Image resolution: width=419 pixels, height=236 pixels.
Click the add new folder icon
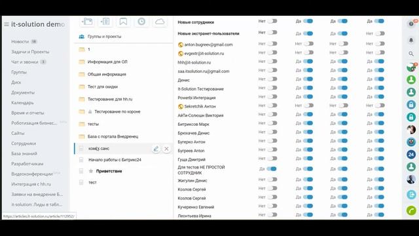click(x=87, y=22)
